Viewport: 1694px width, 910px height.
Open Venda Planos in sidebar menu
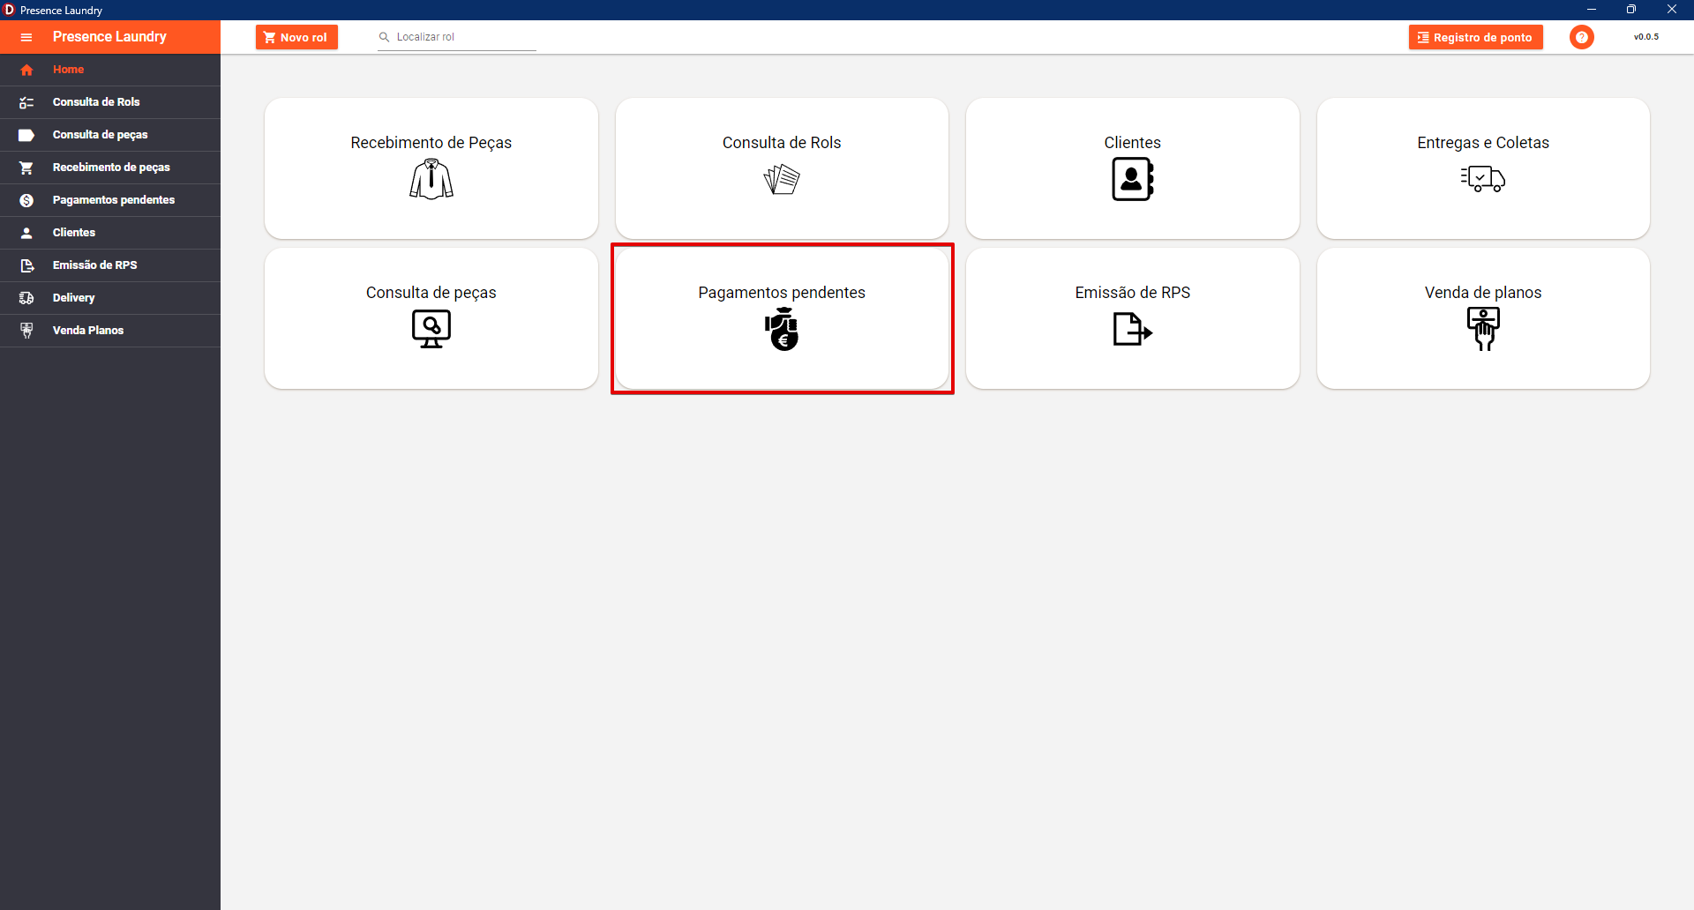(x=110, y=331)
